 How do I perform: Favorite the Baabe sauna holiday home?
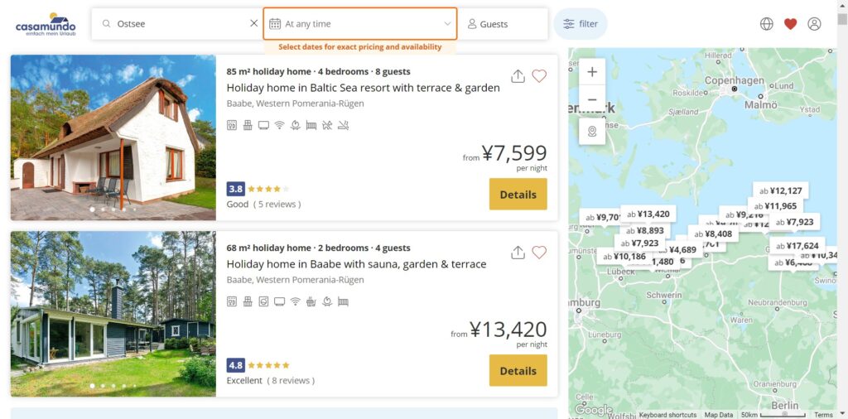[x=539, y=253]
